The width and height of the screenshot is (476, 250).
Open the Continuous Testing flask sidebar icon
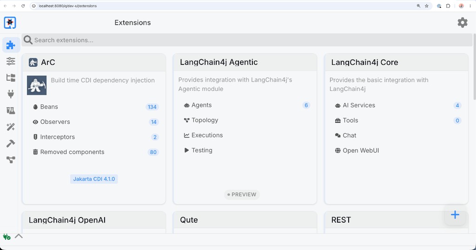11,110
